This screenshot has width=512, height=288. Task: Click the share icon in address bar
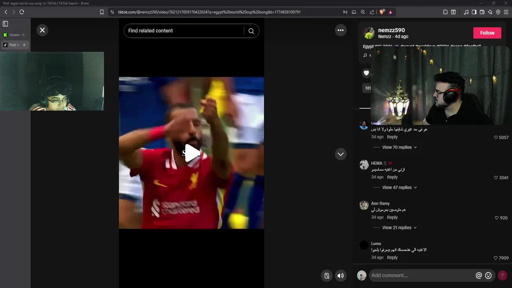[x=372, y=12]
